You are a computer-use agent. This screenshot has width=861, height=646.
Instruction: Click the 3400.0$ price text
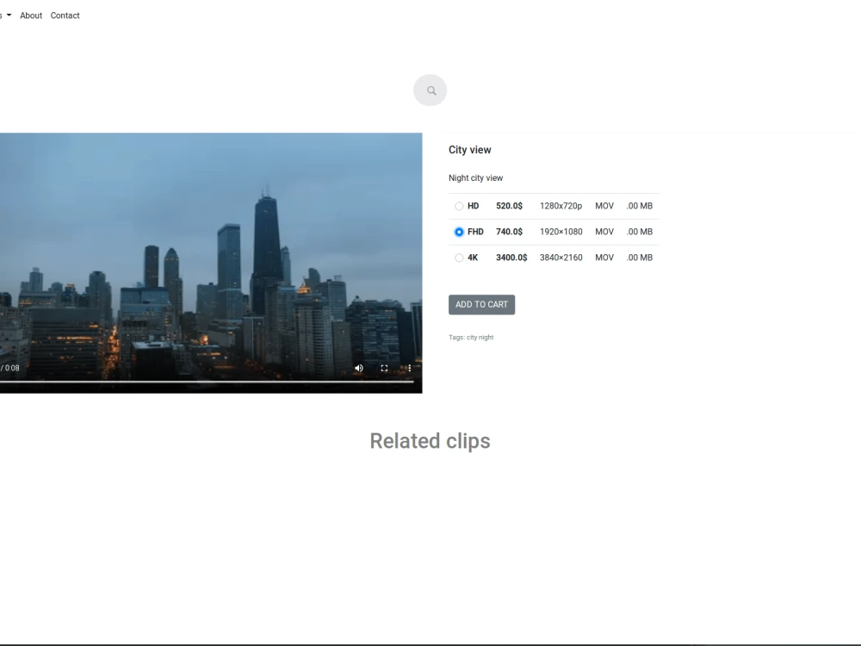tap(511, 258)
